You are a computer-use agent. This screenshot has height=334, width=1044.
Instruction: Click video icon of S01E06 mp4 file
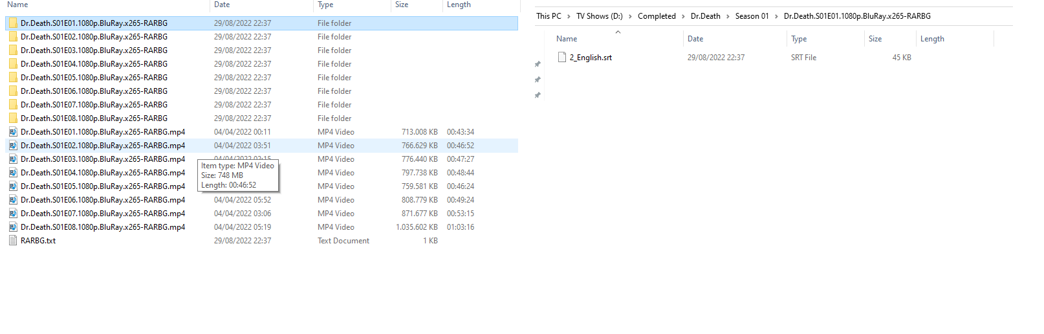(13, 200)
